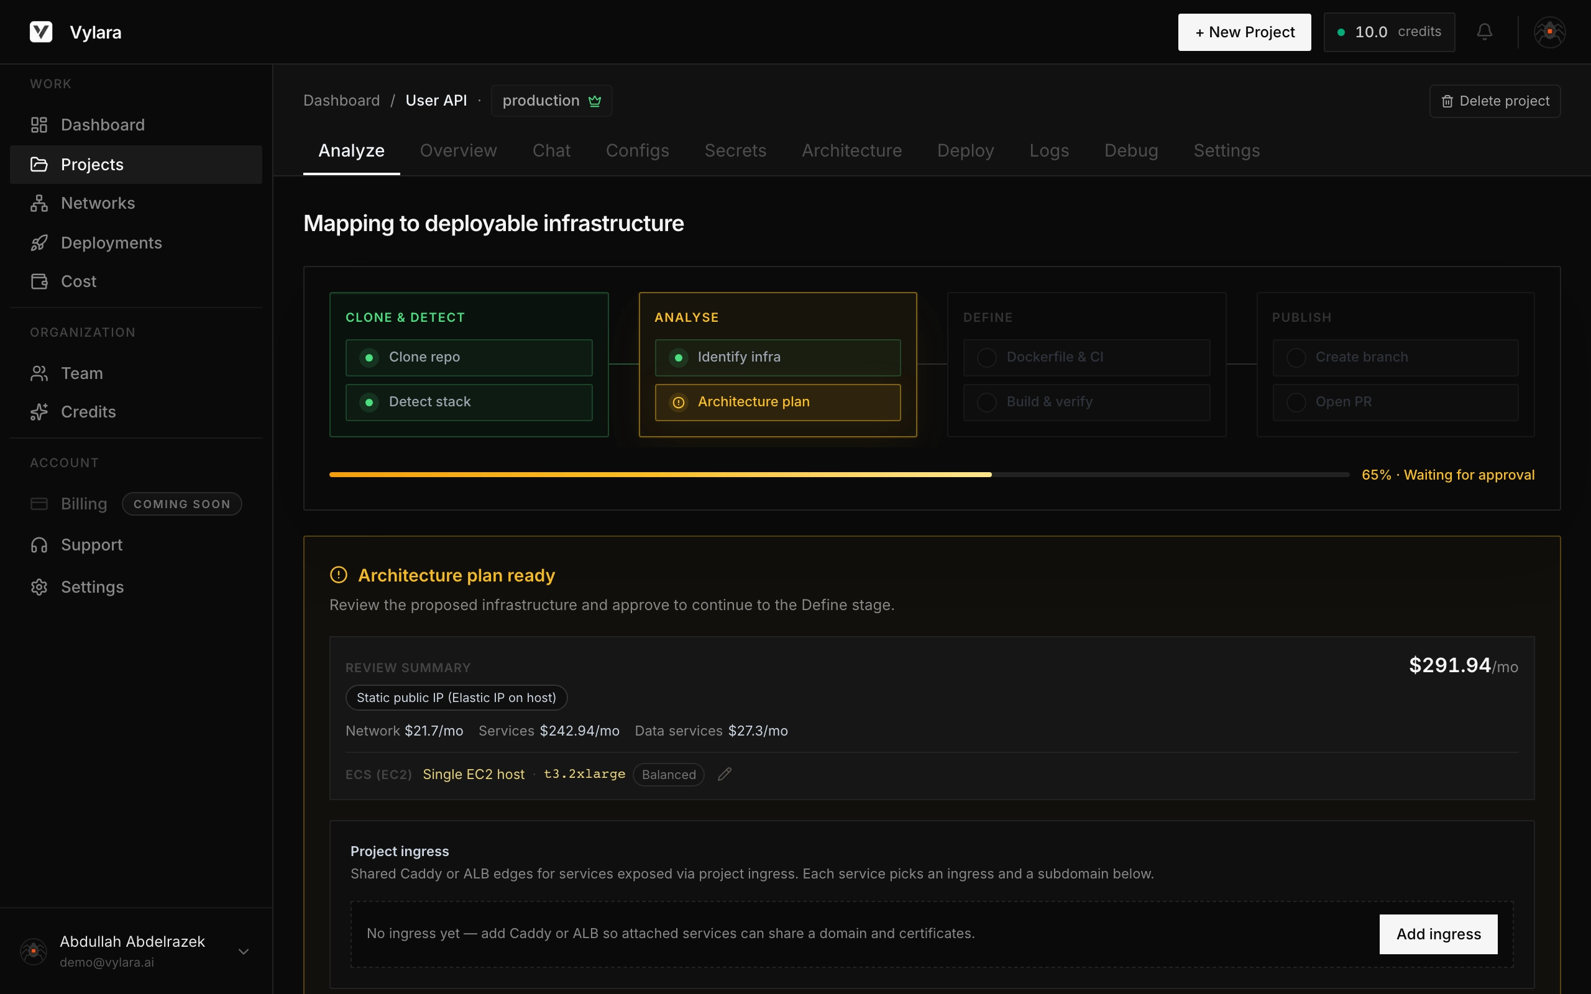Click the Architecture plan ready alert icon
Viewport: 1591px width, 994px height.
[338, 575]
